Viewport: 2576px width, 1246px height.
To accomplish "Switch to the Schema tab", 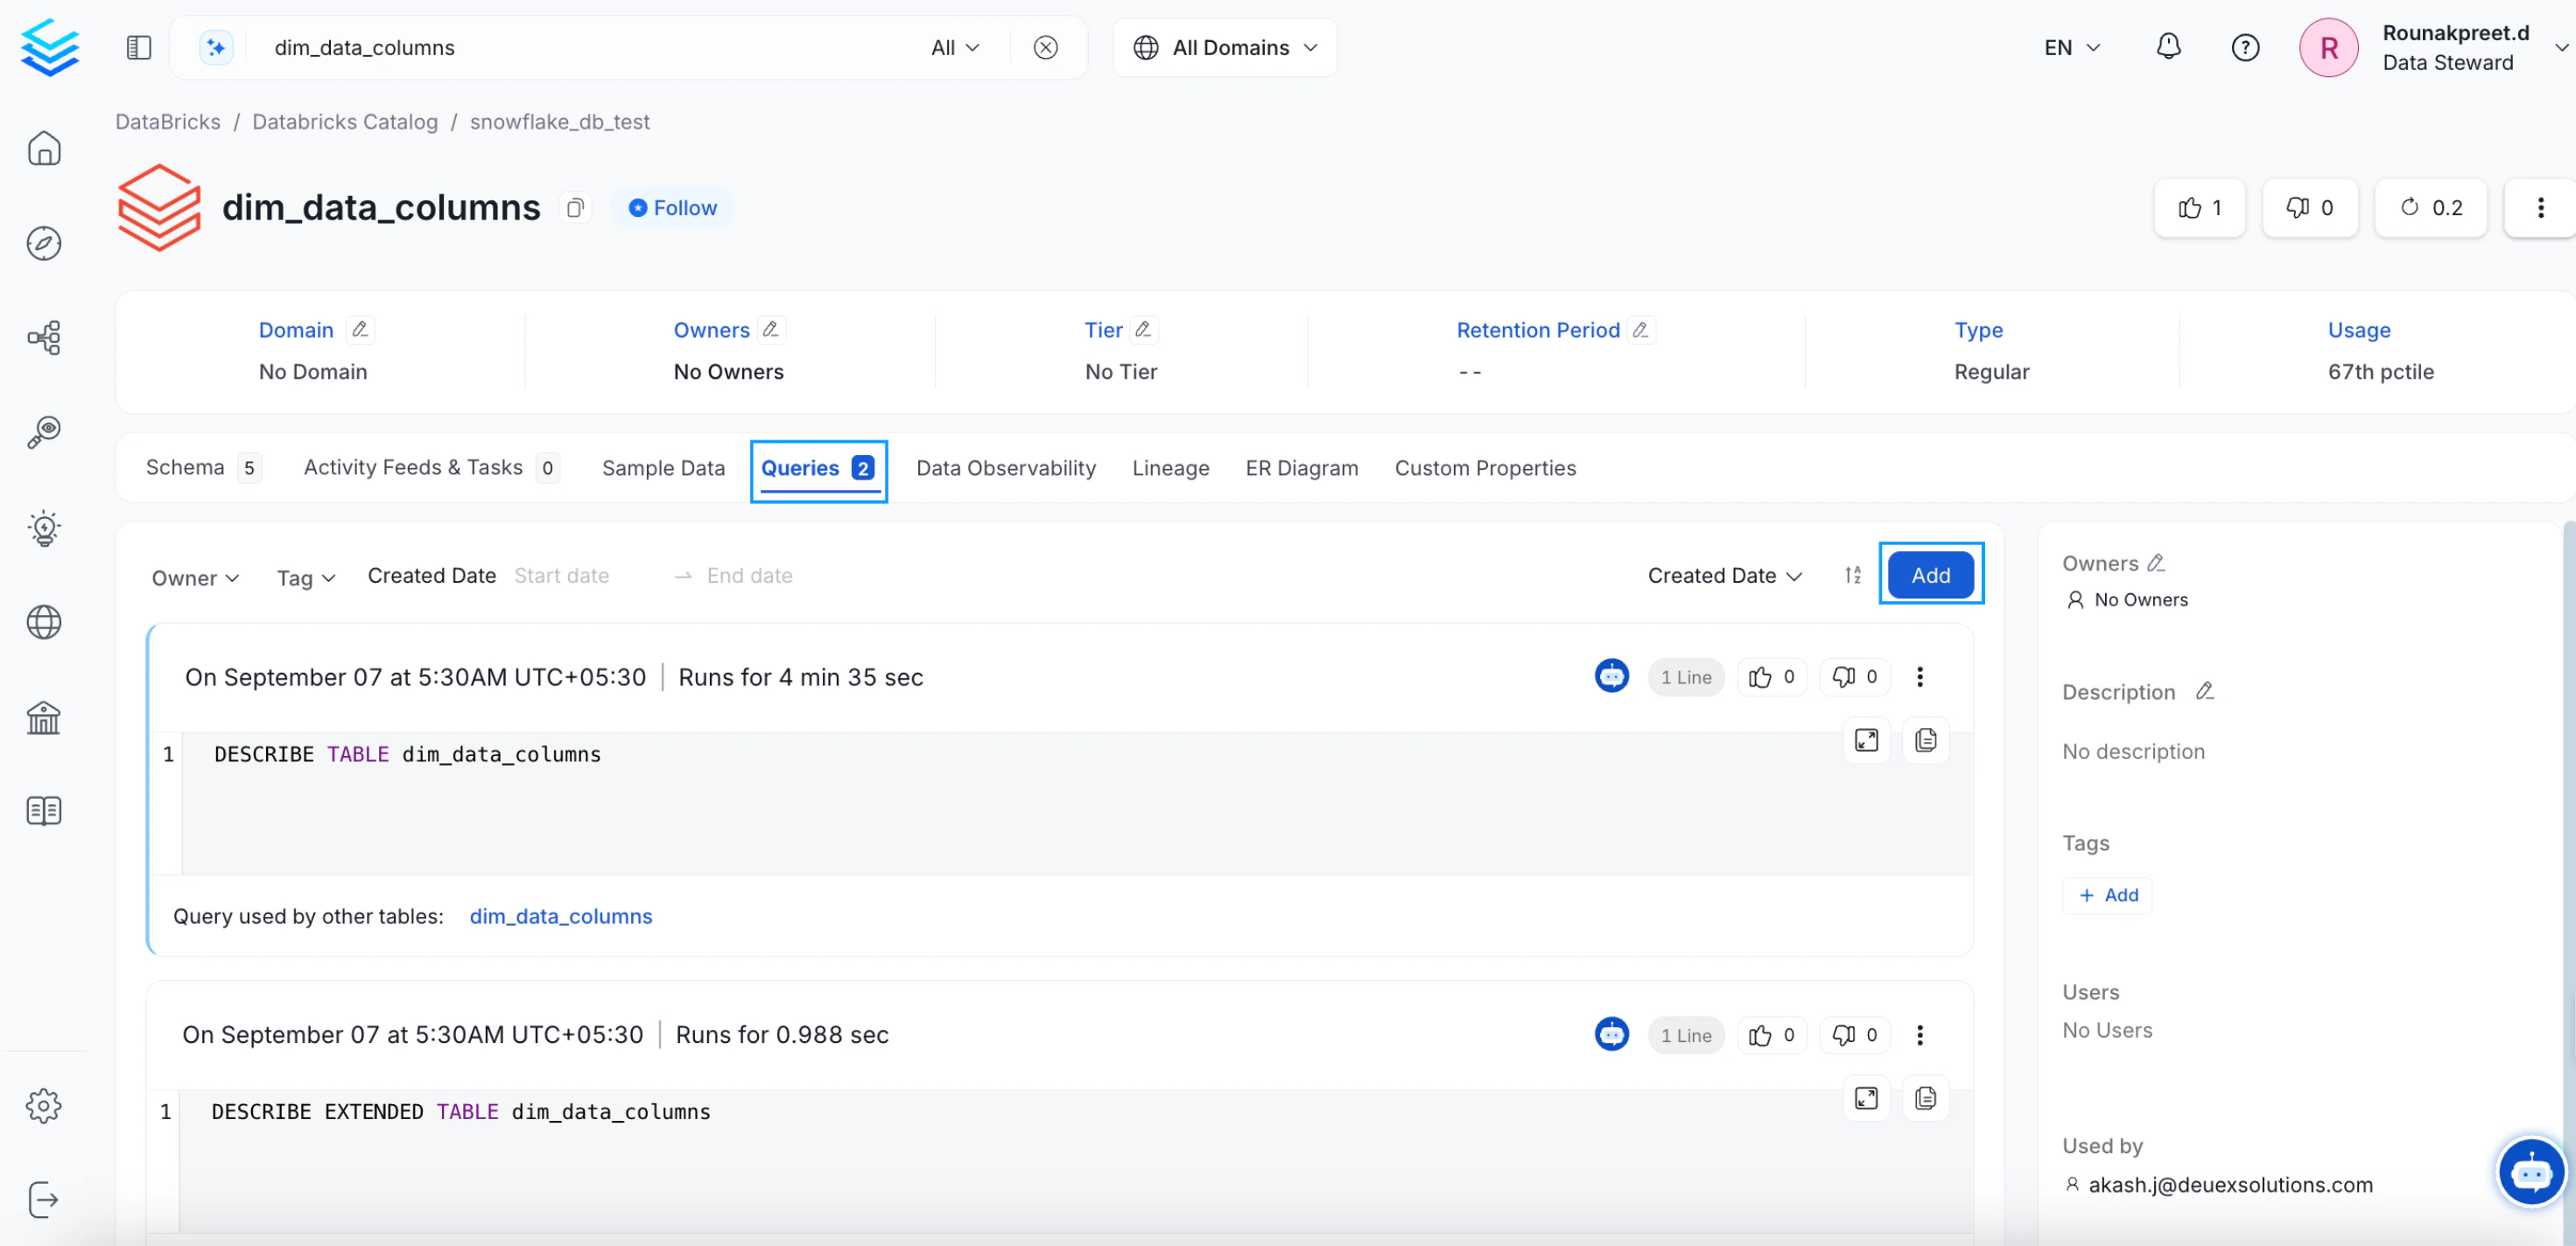I will click(x=203, y=467).
